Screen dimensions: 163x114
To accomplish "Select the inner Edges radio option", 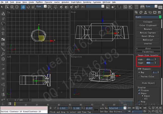I will (142, 96).
